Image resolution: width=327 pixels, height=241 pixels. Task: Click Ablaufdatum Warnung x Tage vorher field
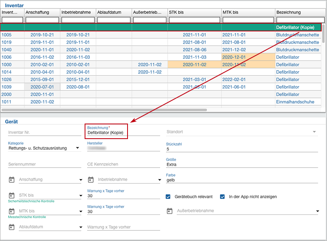123,227
